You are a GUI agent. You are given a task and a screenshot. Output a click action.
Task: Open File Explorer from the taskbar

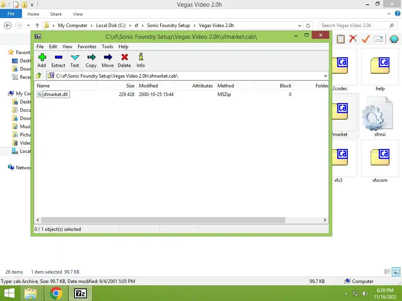pos(31,293)
